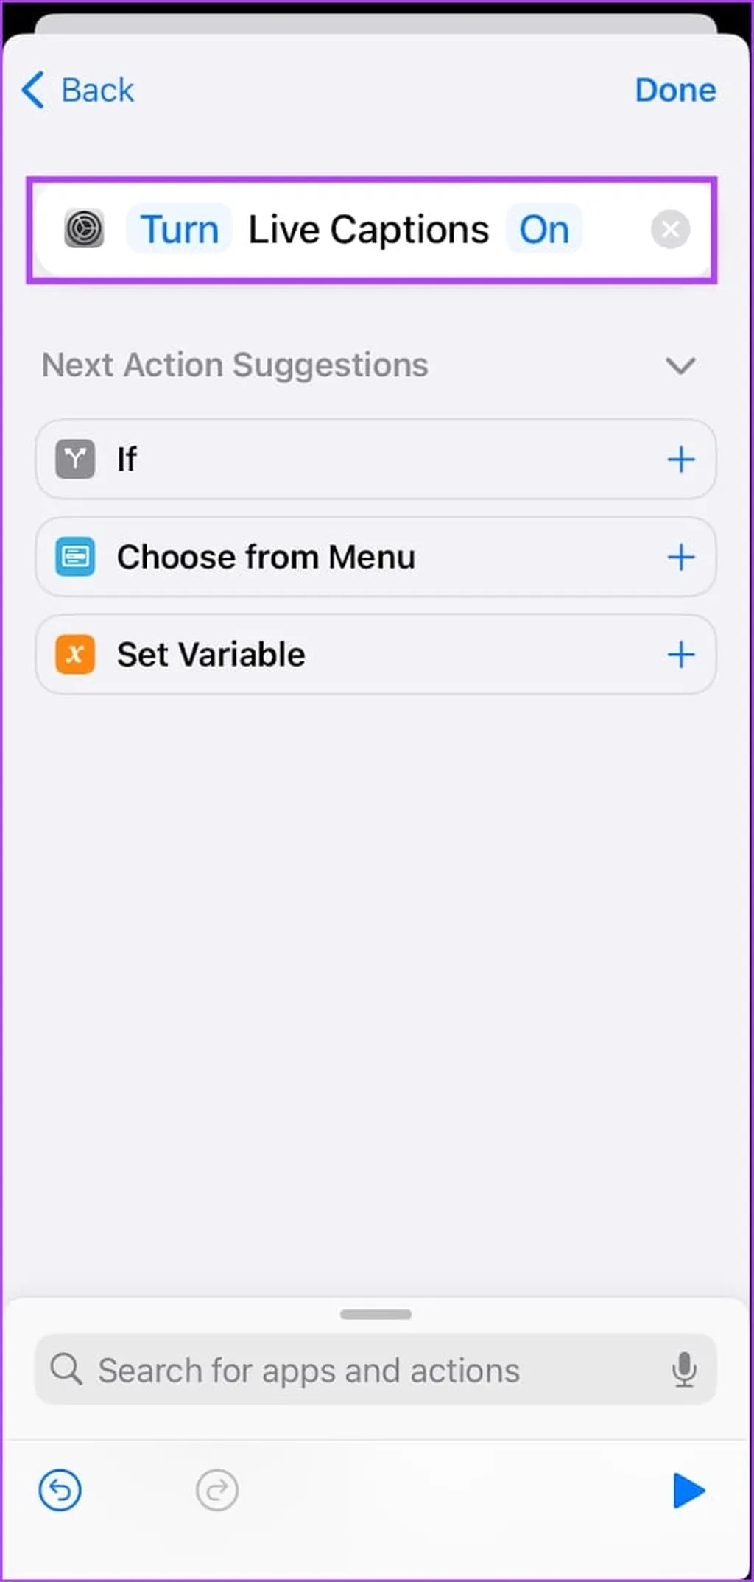The width and height of the screenshot is (754, 1582).
Task: Click the If action branch icon
Action: pyautogui.click(x=75, y=459)
